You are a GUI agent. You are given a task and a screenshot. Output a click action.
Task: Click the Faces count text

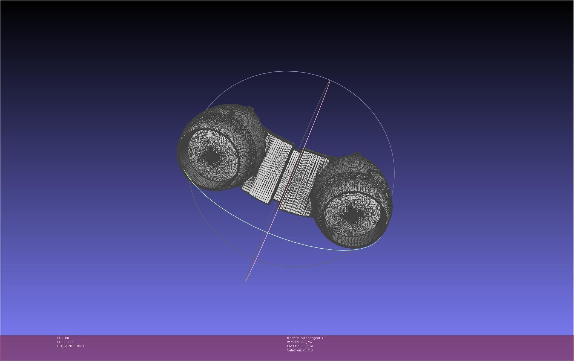tap(300, 346)
